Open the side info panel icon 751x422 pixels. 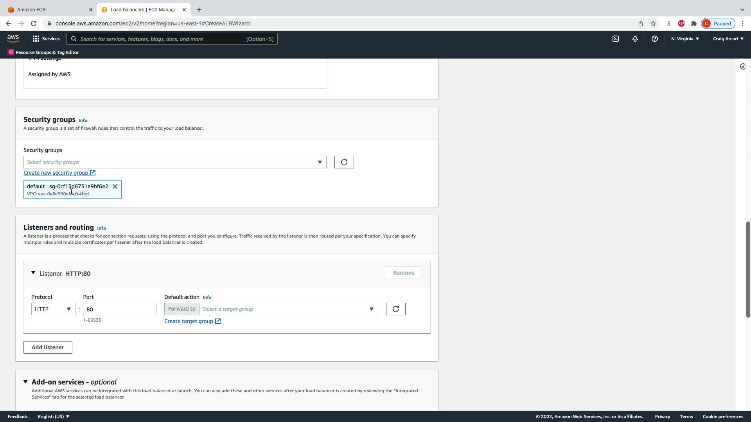point(742,66)
